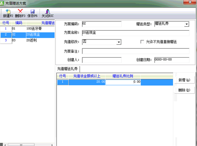The height and width of the screenshot is (146, 197).
Task: Click the 行号 header in the left list
Action: tap(6, 23)
